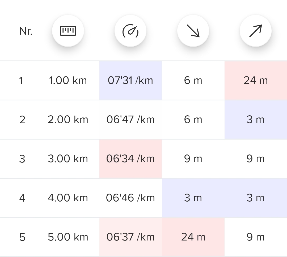Tap the descent down-arrow icon
This screenshot has height=257, width=287.
pos(193,31)
